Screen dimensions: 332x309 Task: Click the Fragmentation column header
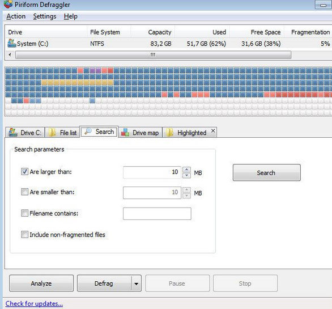point(308,32)
